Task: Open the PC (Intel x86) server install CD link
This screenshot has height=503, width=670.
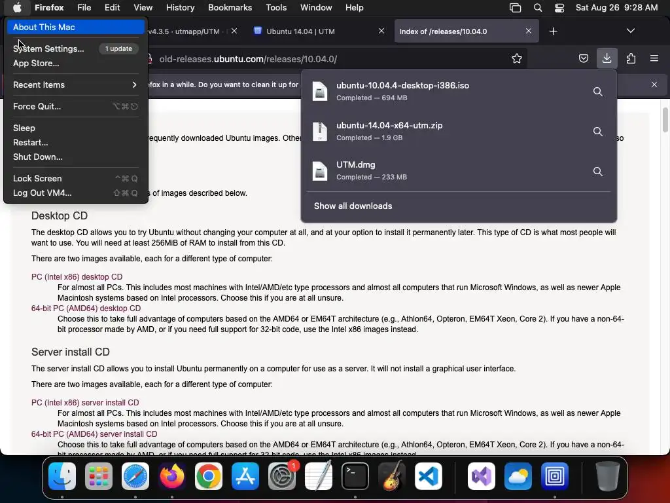Action: [85, 403]
